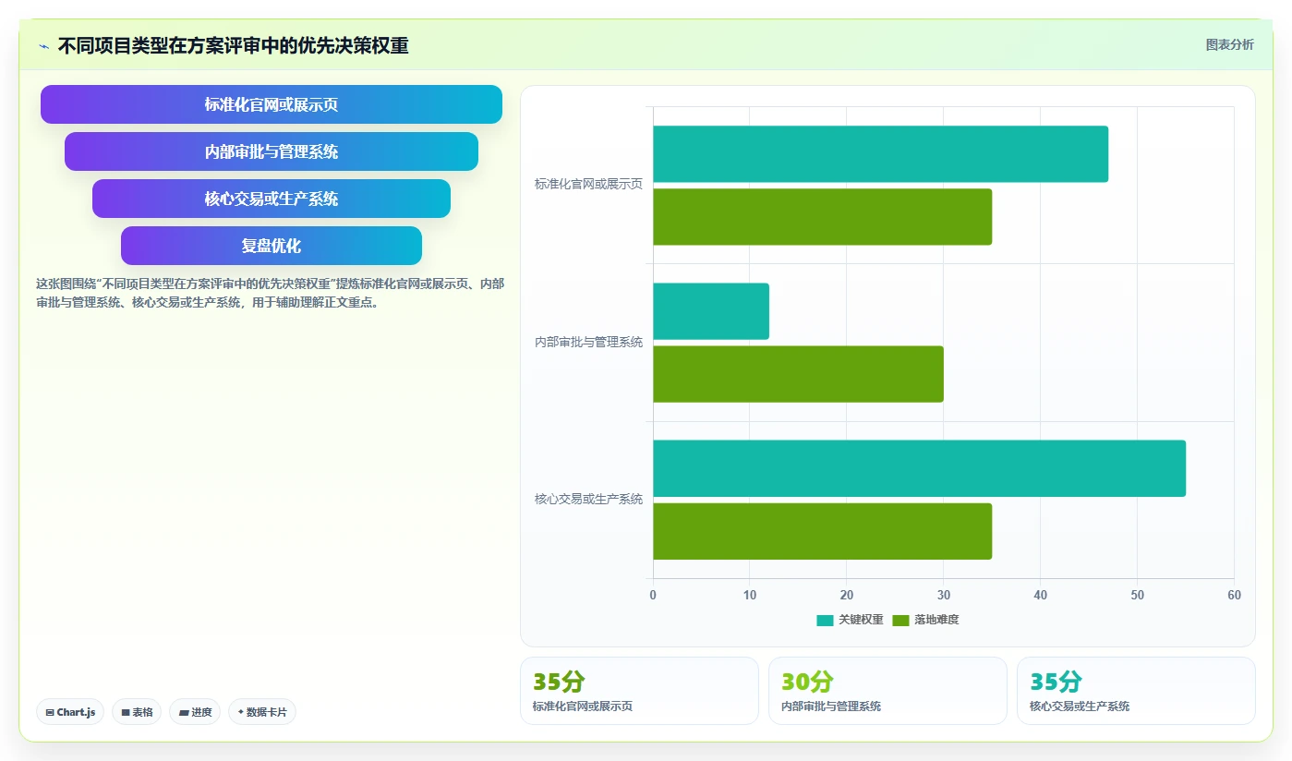
Task: Select the 复盘优化 funnel stage
Action: click(x=272, y=246)
